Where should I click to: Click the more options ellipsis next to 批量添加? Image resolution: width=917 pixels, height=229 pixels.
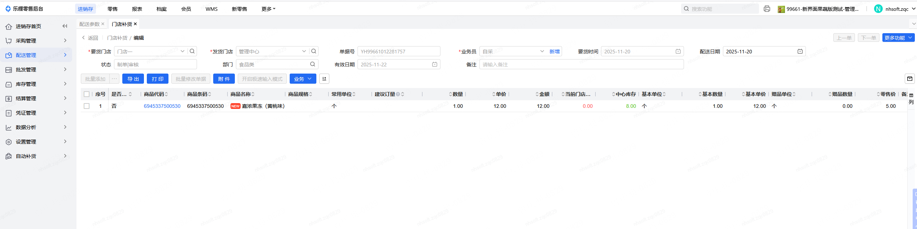click(x=114, y=79)
